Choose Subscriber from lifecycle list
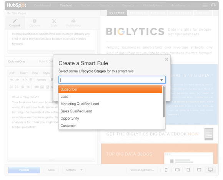223x180 pixels. [110, 89]
